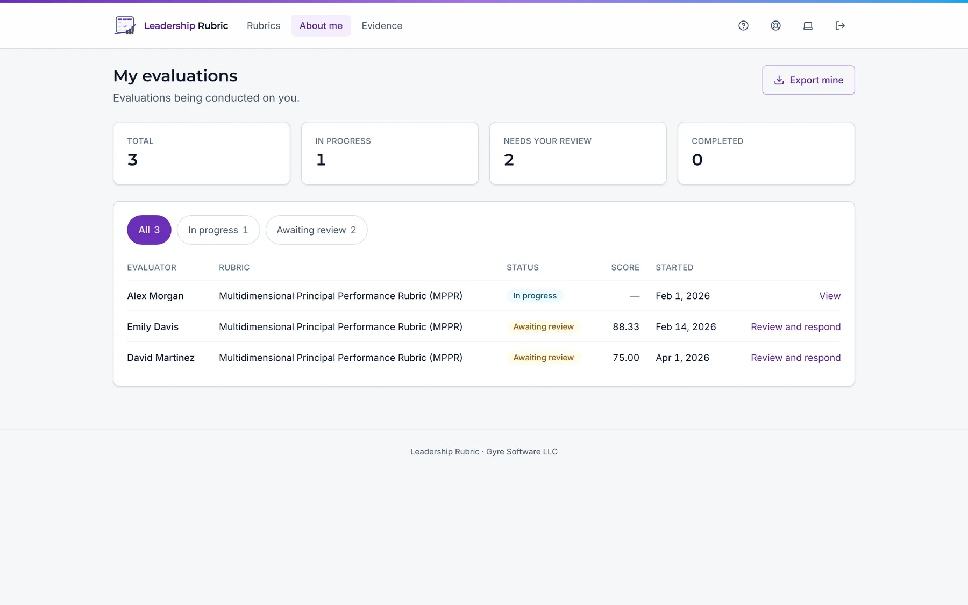Select the All 3 filter tab
The image size is (968, 605).
[149, 230]
